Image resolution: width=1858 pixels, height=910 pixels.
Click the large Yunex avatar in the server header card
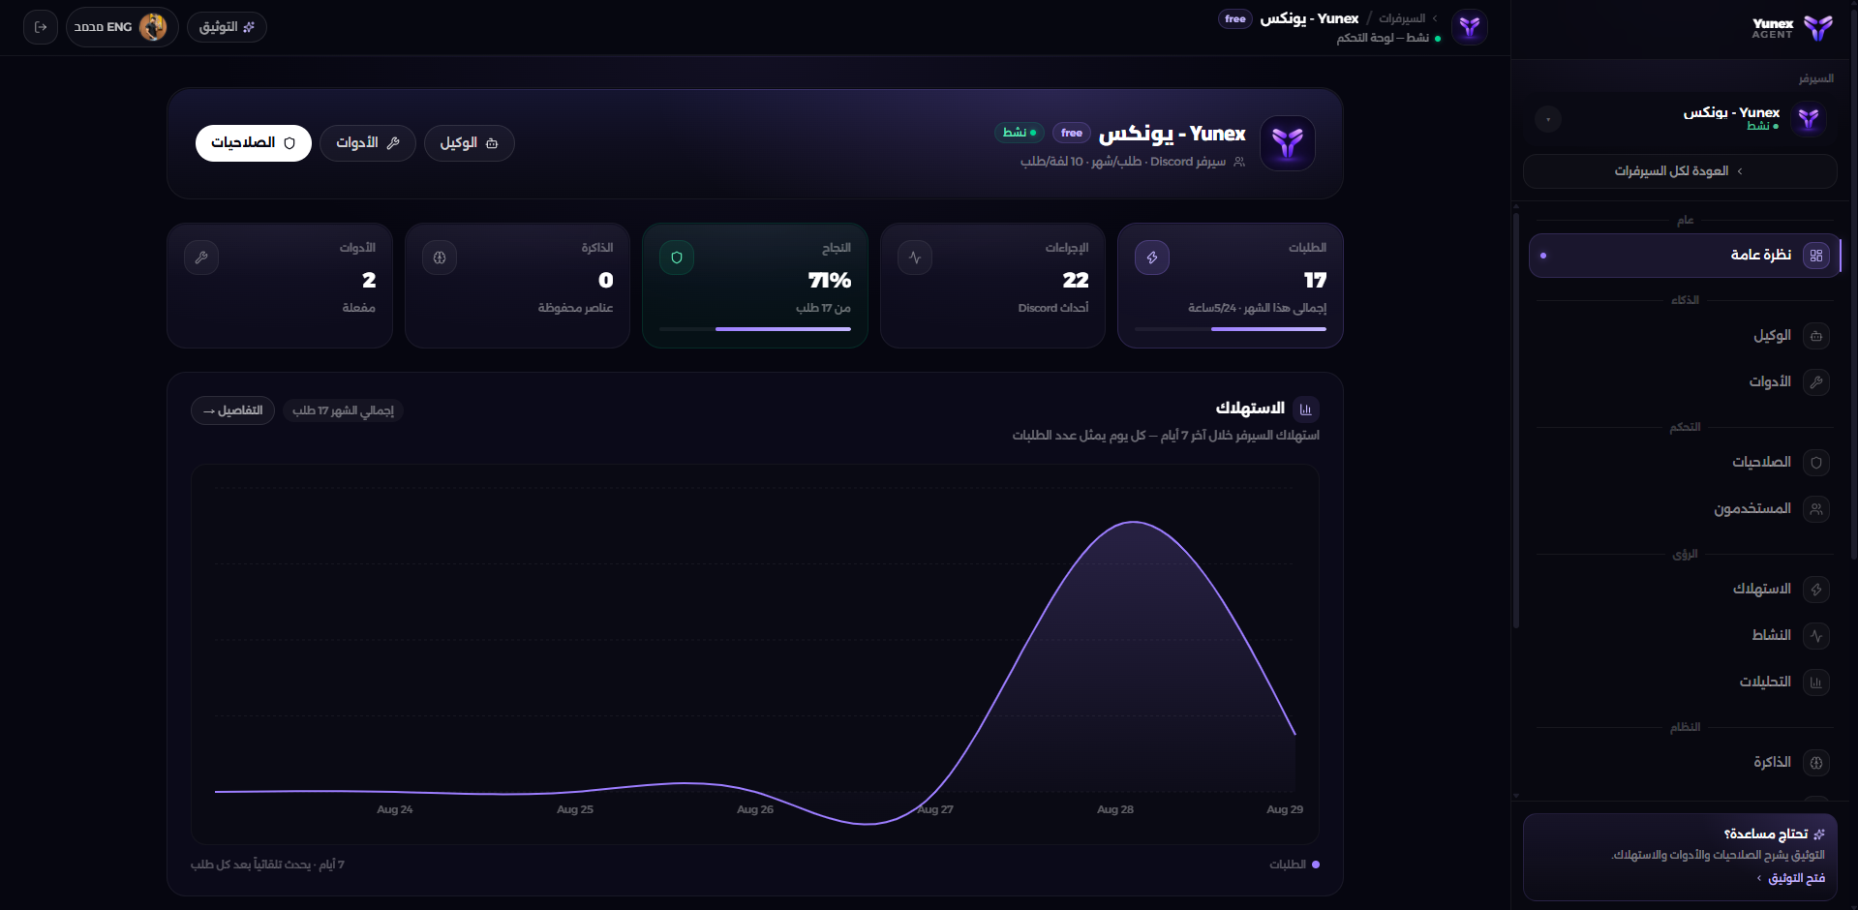(1288, 143)
